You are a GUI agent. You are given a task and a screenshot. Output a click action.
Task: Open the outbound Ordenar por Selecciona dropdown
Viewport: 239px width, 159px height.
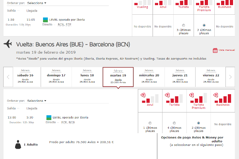point(37,3)
